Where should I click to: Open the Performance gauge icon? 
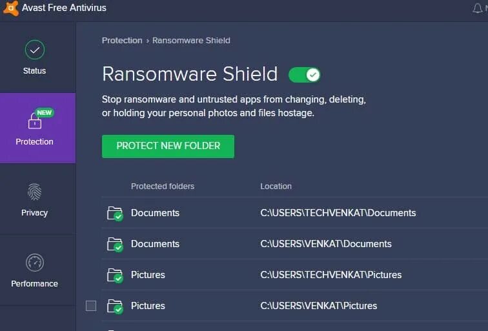click(35, 263)
